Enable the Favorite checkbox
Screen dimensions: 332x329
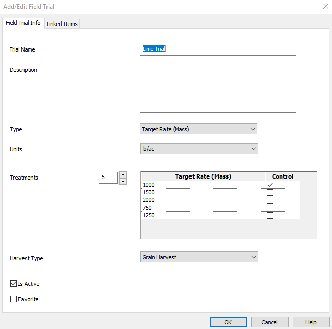pyautogui.click(x=14, y=299)
